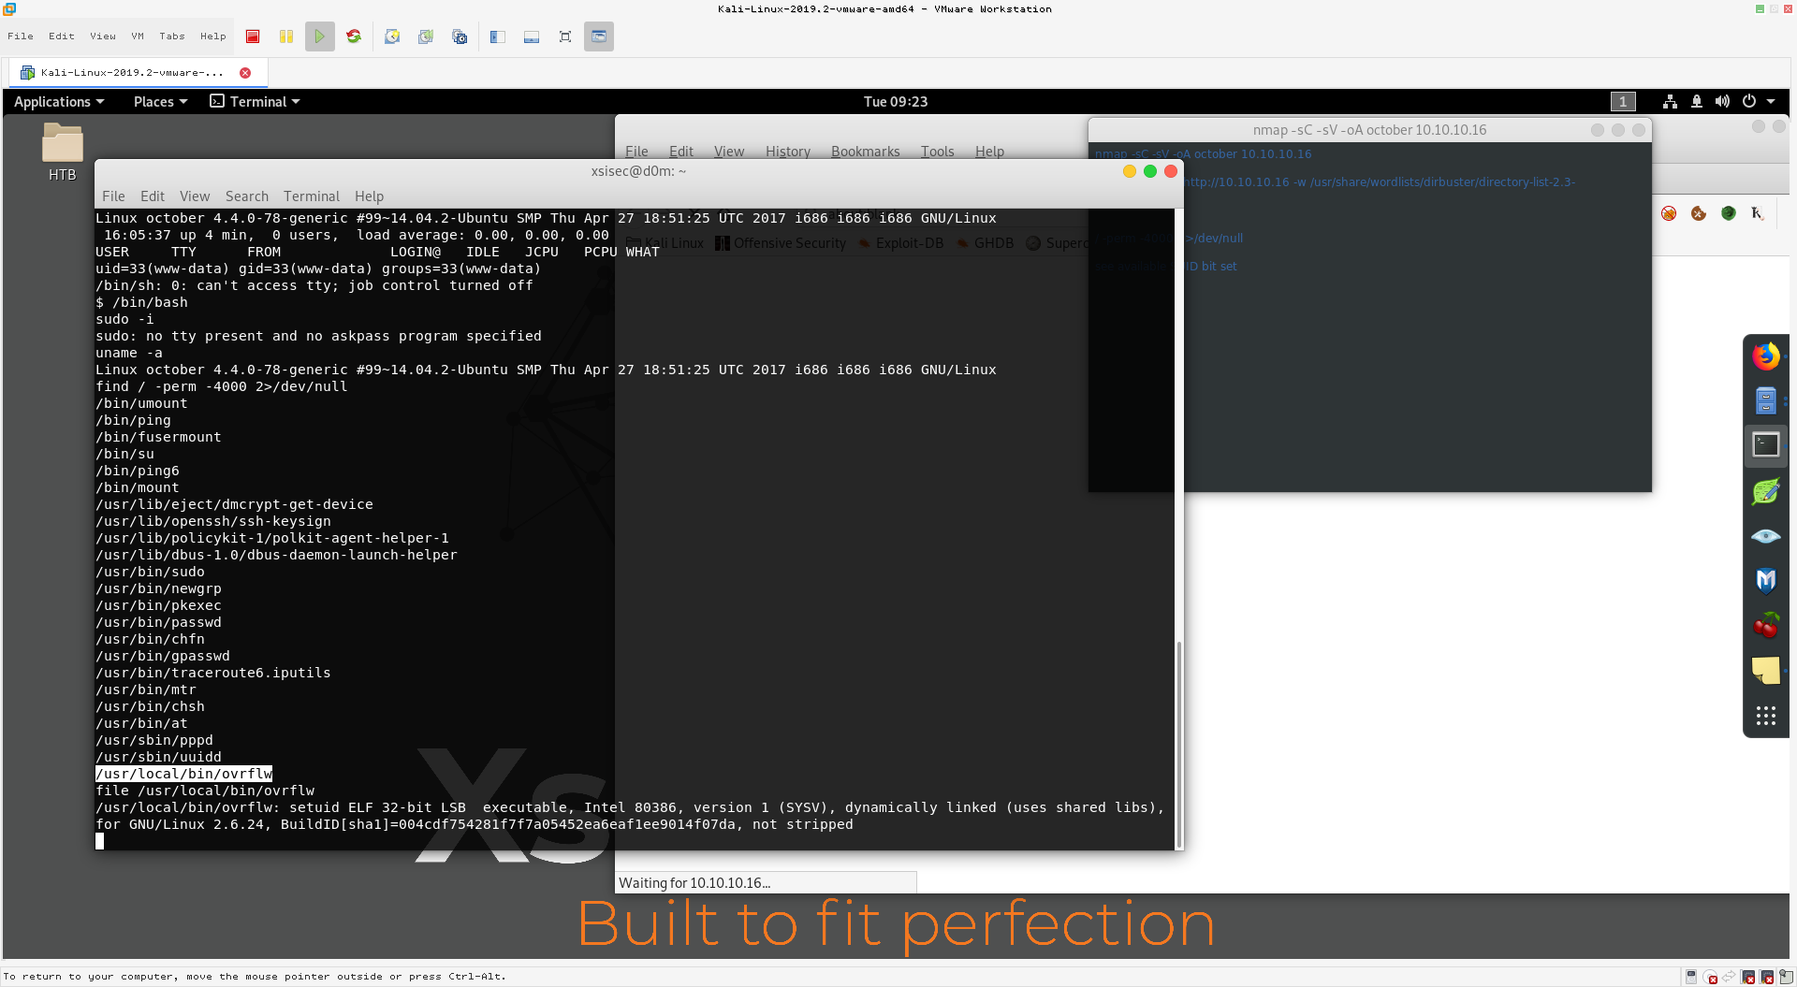Expand the Applications menu in Kali panel
Screen dimensions: 1797x987
(x=59, y=101)
